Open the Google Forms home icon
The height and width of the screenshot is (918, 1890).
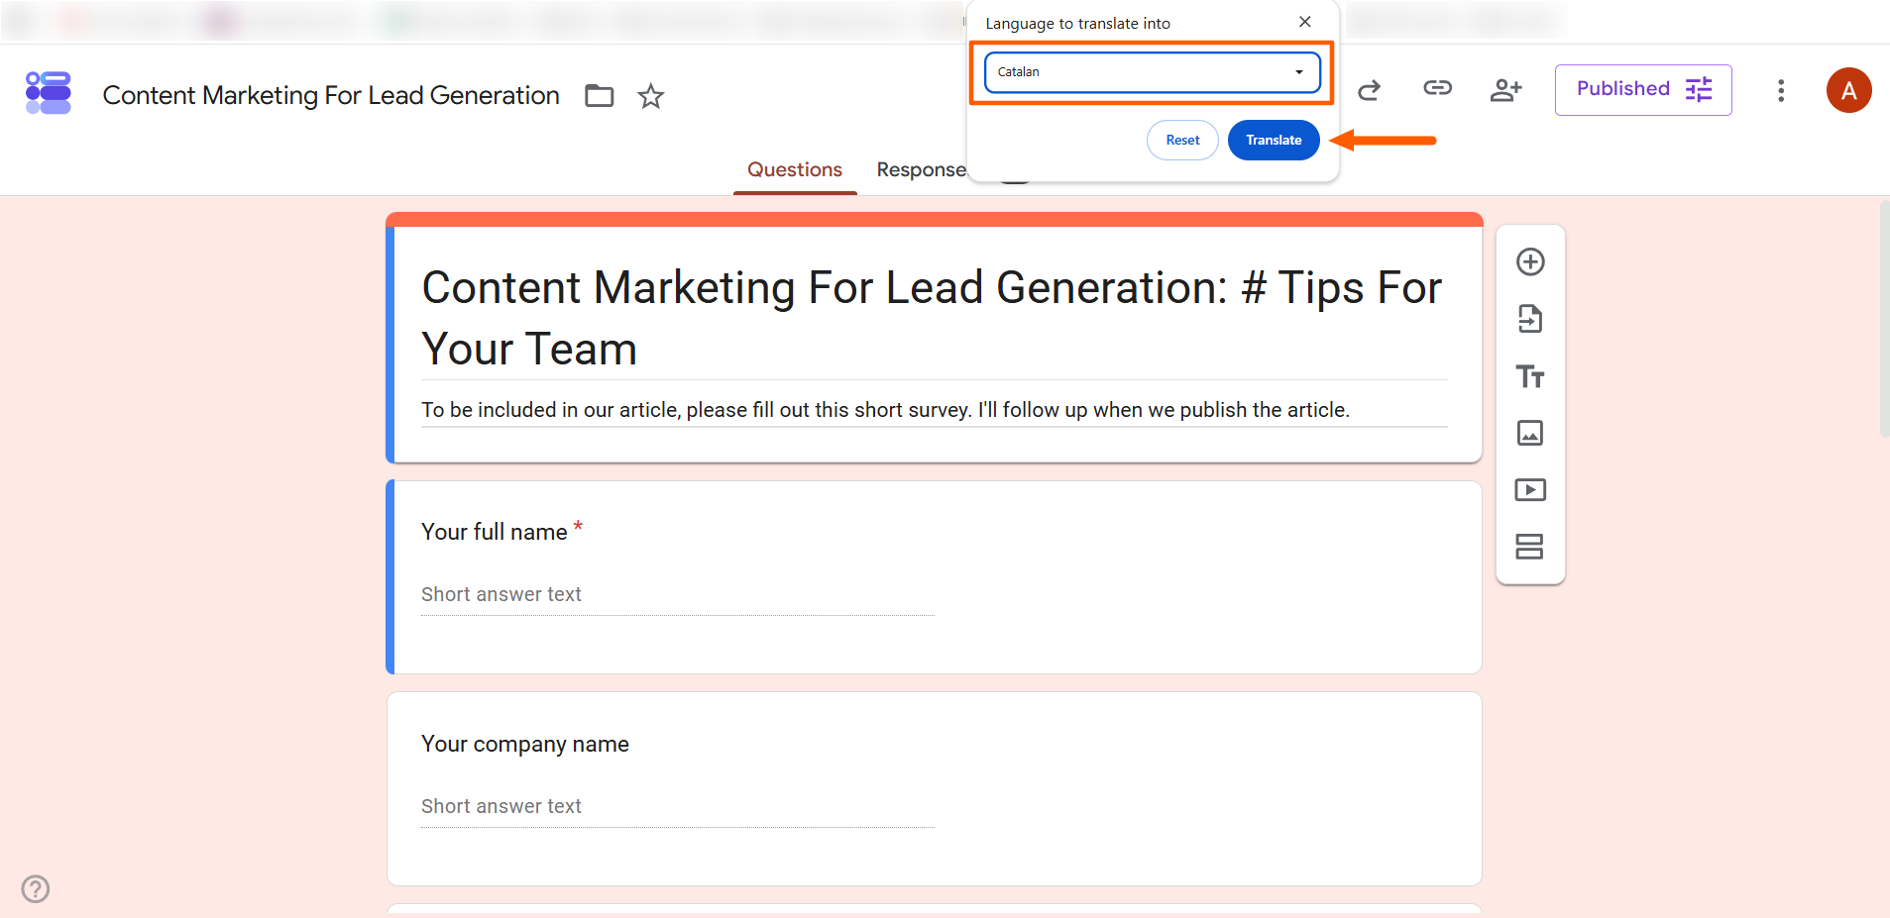(49, 92)
